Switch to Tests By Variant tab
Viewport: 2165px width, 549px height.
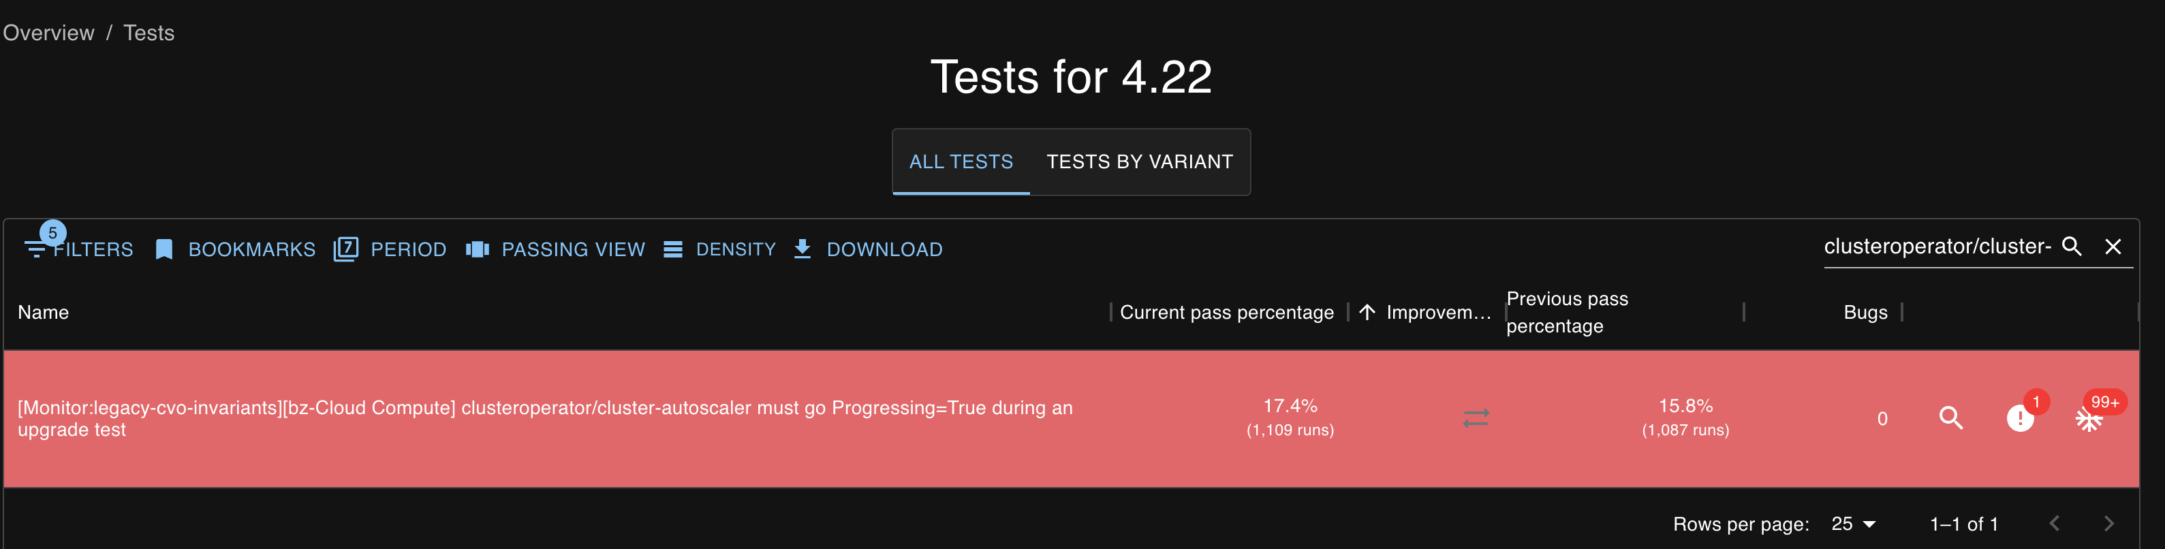(1139, 161)
